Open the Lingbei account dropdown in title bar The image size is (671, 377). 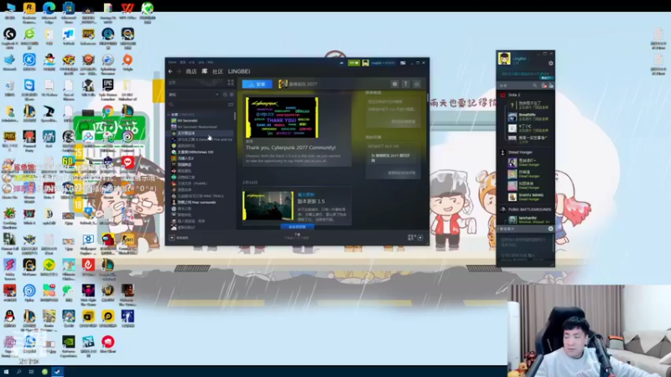382,63
